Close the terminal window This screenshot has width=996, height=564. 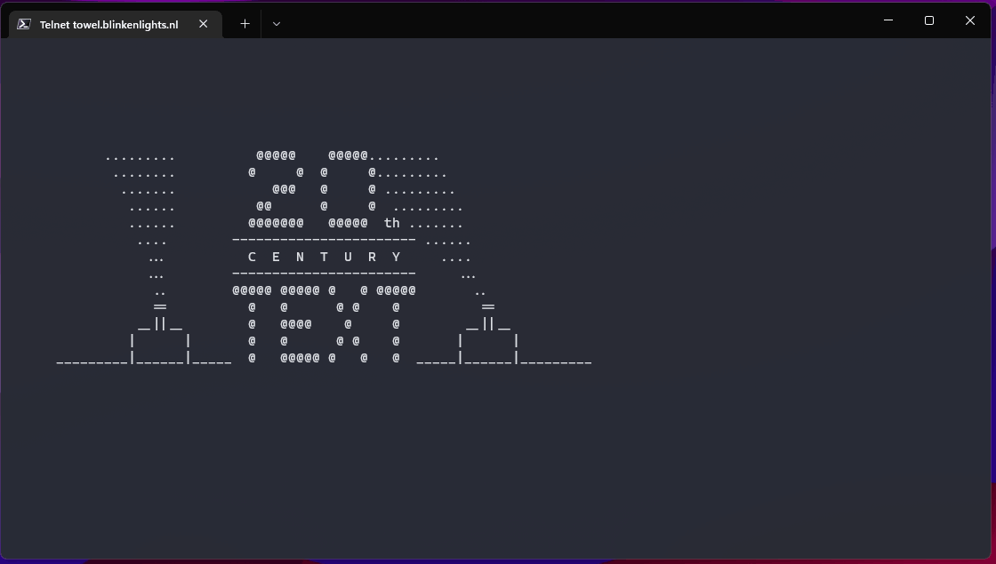[970, 20]
